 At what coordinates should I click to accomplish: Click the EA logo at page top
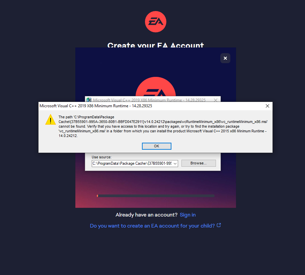[156, 21]
